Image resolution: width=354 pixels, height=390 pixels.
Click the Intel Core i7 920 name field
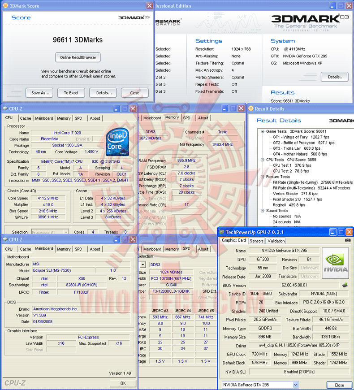click(x=67, y=133)
